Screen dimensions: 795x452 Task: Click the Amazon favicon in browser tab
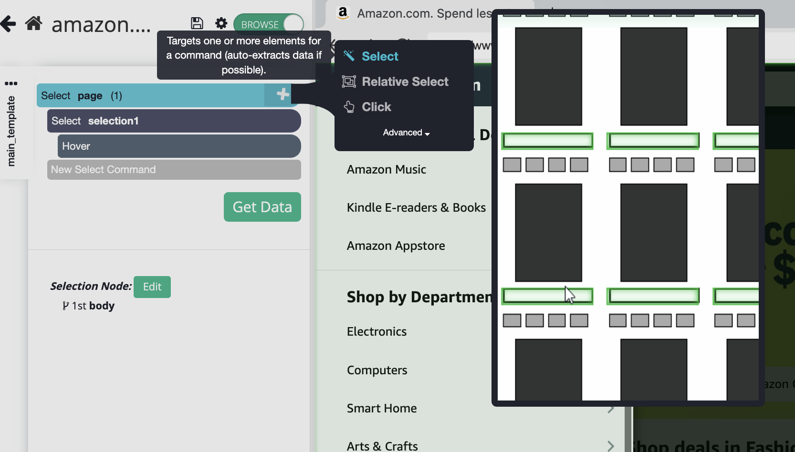point(343,13)
